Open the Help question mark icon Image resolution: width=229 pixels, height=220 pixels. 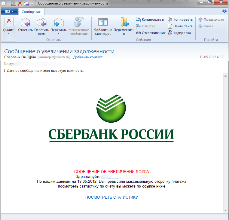coord(224,11)
